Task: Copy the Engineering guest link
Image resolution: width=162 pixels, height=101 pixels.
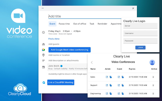Action: (x=123, y=93)
